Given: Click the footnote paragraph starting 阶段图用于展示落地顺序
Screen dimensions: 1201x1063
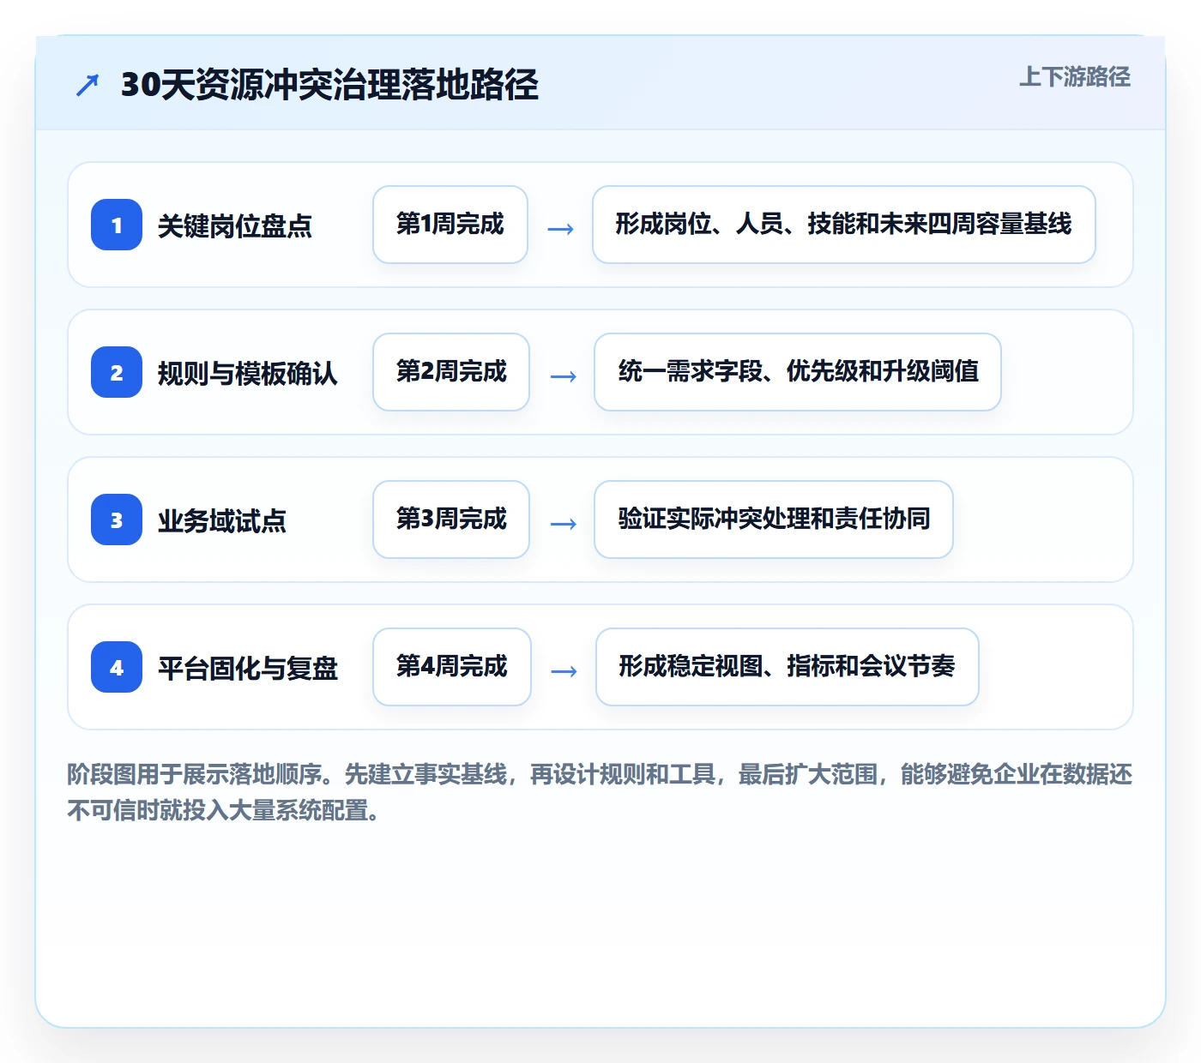Looking at the screenshot, I should (x=600, y=792).
